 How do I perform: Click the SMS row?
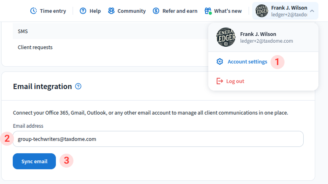[x=108, y=31]
